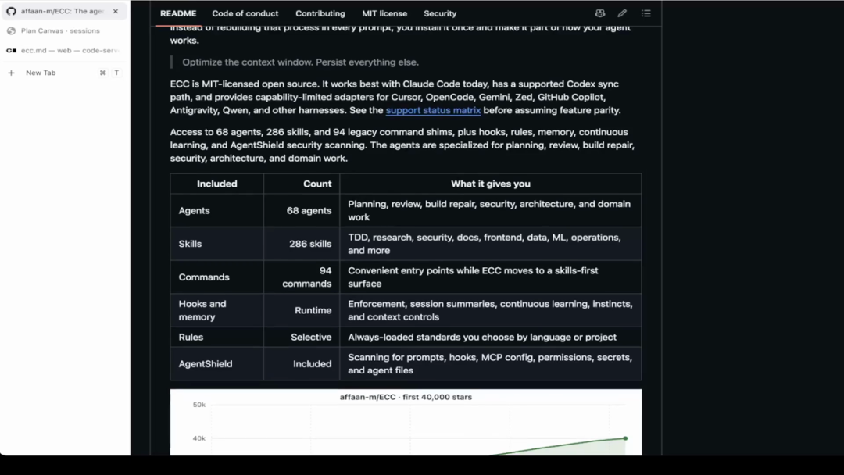Open the Security tab
Viewport: 844px width, 475px height.
pos(440,13)
